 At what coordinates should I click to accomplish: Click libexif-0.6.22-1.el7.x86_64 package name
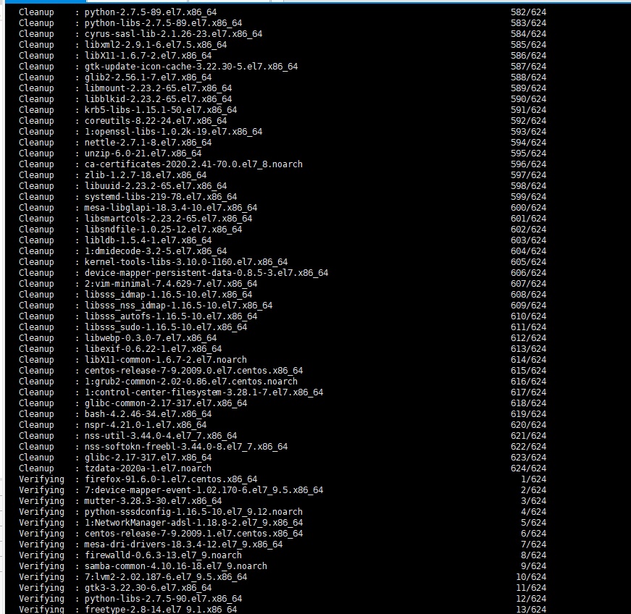click(153, 349)
